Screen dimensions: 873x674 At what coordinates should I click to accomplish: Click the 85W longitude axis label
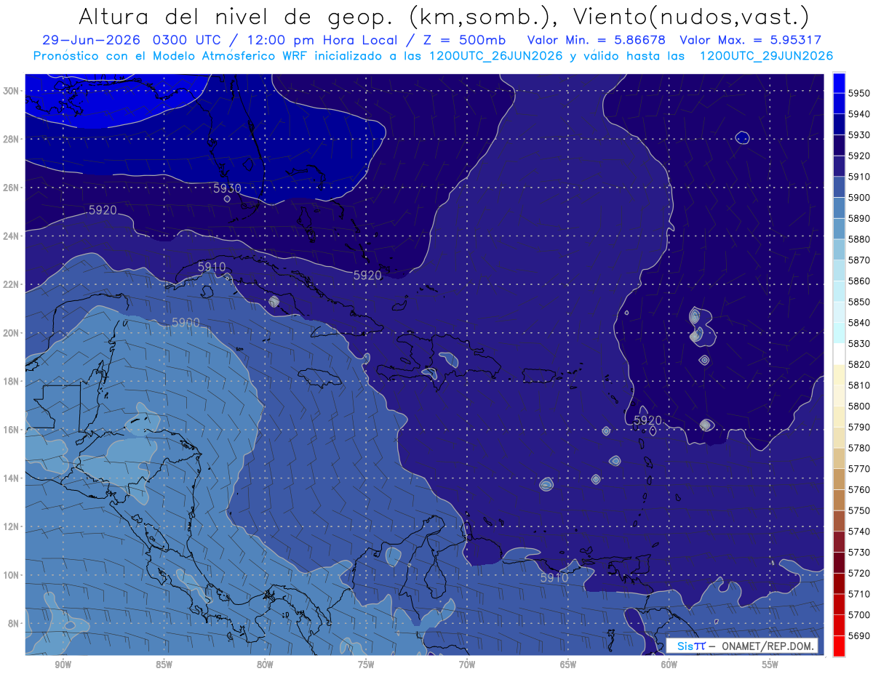(164, 664)
